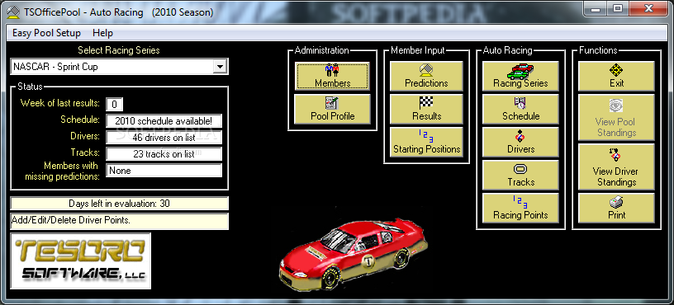Image resolution: width=674 pixels, height=305 pixels.
Task: Click the Week of last results field
Action: [x=114, y=104]
